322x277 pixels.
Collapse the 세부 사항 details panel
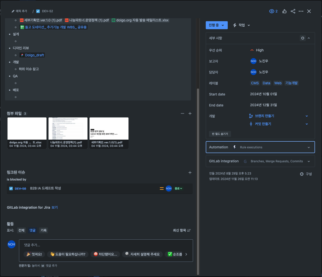309,38
